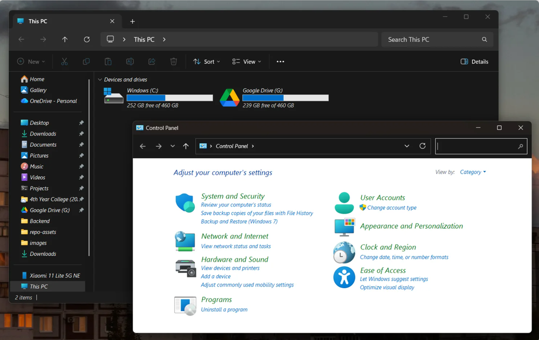Click the Network and Internet globe icon

185,241
